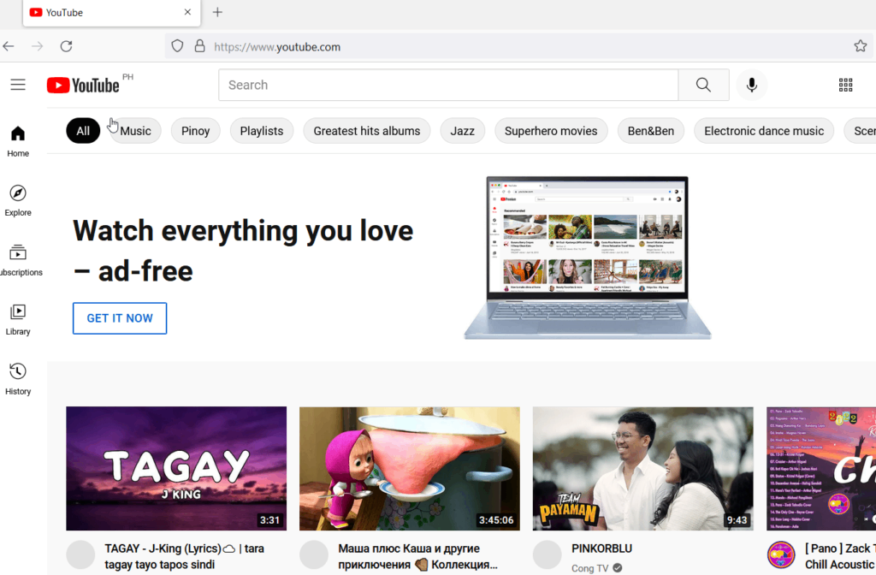Click the Watch everything you love headline
This screenshot has height=575, width=876.
[243, 251]
